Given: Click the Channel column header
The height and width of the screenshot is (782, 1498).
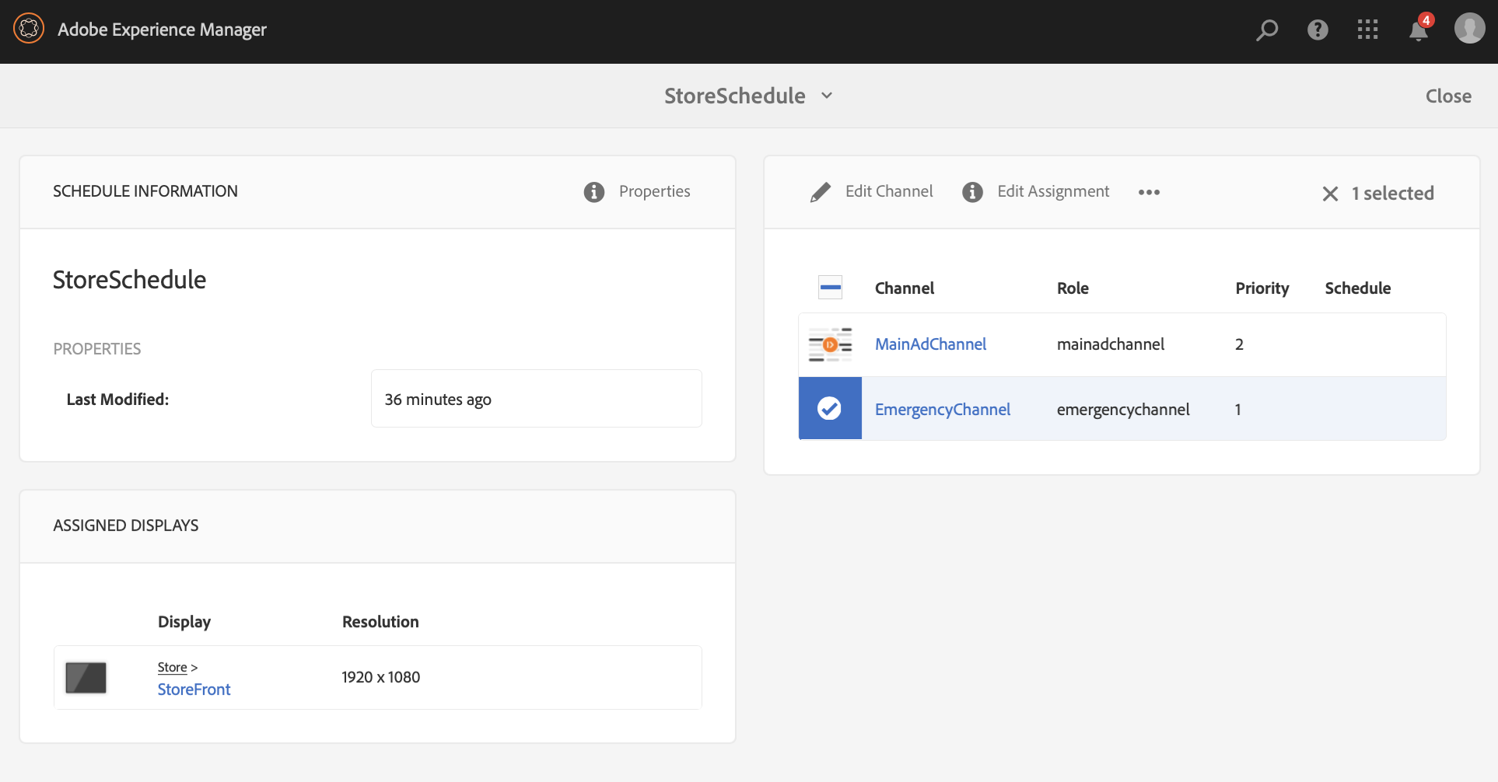Looking at the screenshot, I should tap(904, 288).
